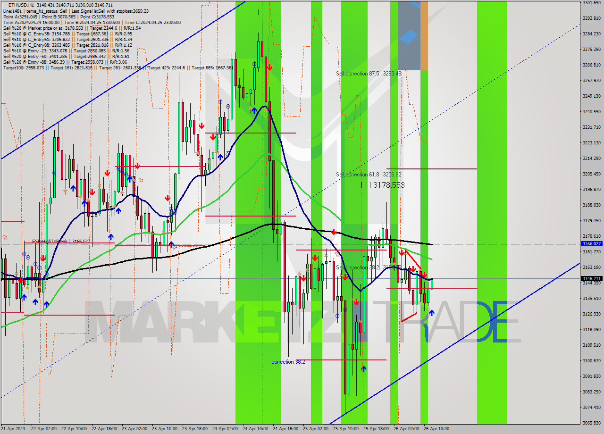The width and height of the screenshot is (604, 434).
Task: Select the 25 Apr 10:00 time axis label
Action: (x=347, y=429)
